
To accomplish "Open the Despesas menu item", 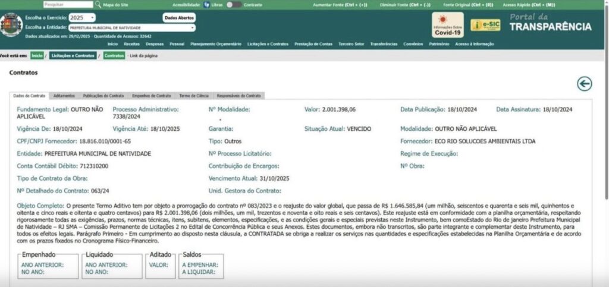I will click(154, 44).
